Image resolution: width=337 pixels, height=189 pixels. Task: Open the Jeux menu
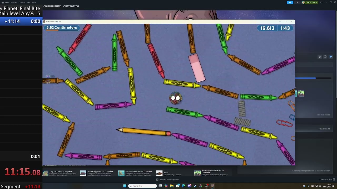(29, 2)
